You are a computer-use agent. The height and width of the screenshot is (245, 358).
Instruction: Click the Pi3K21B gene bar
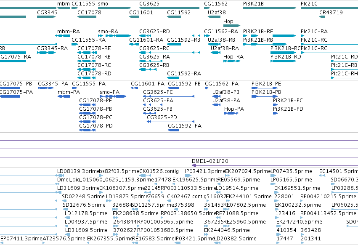click(x=270, y=8)
